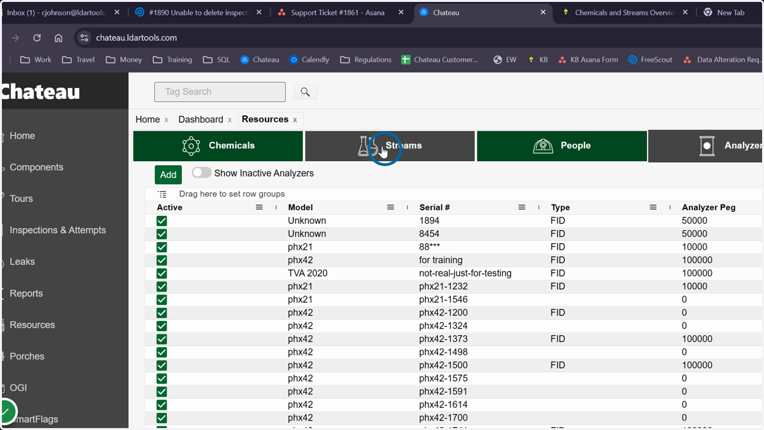
Task: Open the Money bookmarks folder
Action: click(x=124, y=59)
